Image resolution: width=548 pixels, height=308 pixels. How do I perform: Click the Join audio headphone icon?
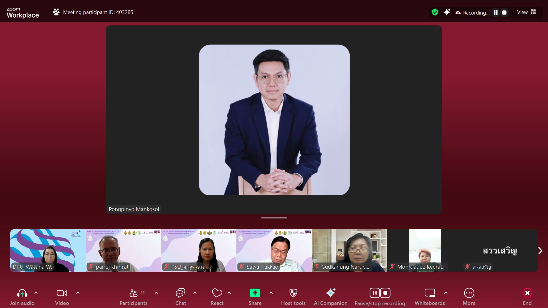(x=22, y=293)
